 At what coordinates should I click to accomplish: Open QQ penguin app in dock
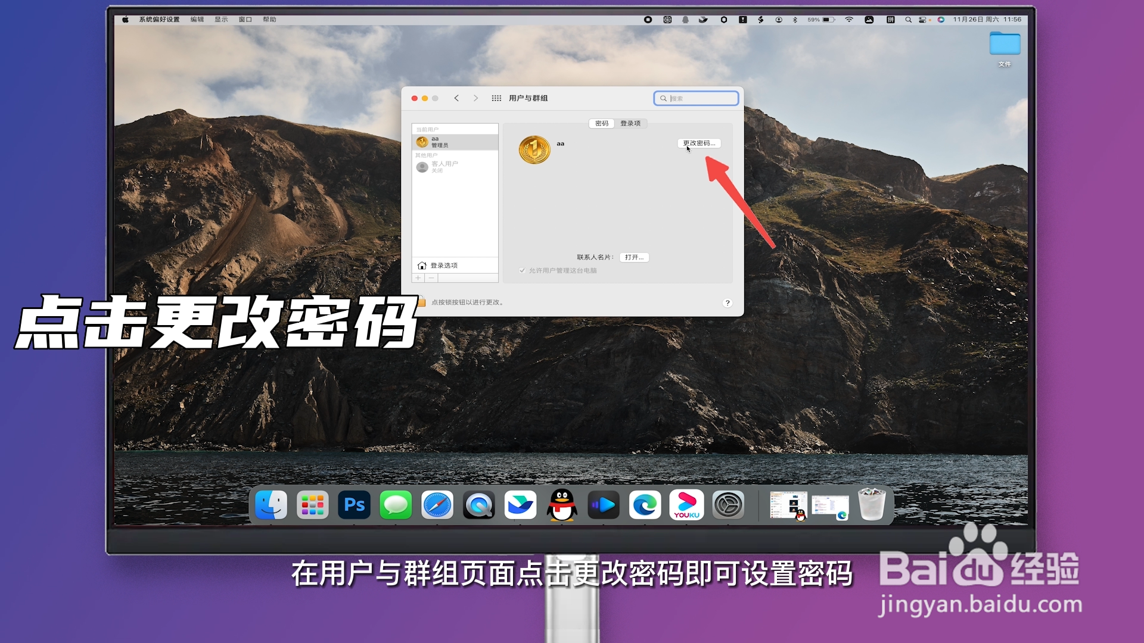click(562, 505)
